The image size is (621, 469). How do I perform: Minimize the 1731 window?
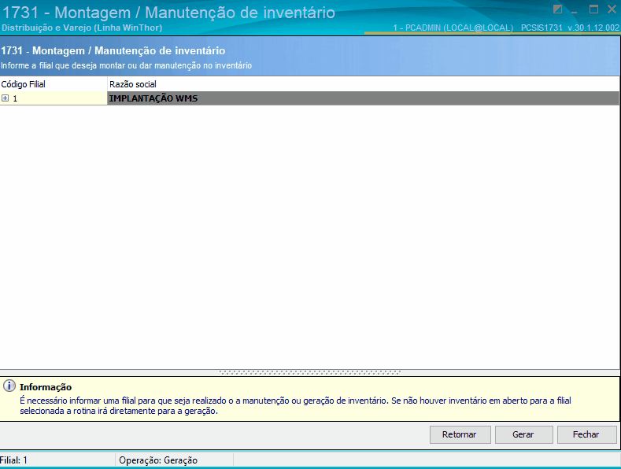click(x=575, y=11)
